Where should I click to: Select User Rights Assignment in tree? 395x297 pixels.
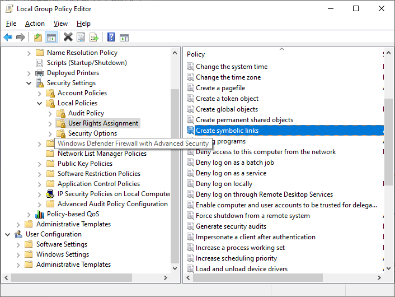click(103, 123)
